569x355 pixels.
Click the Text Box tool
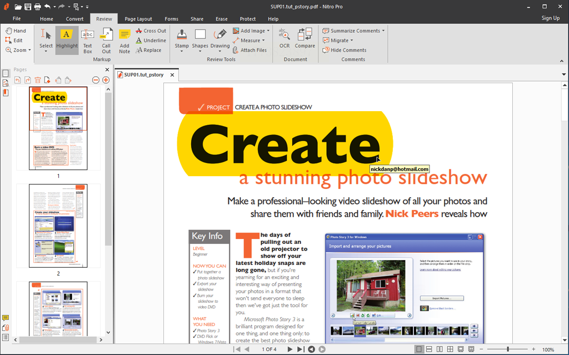click(x=87, y=39)
